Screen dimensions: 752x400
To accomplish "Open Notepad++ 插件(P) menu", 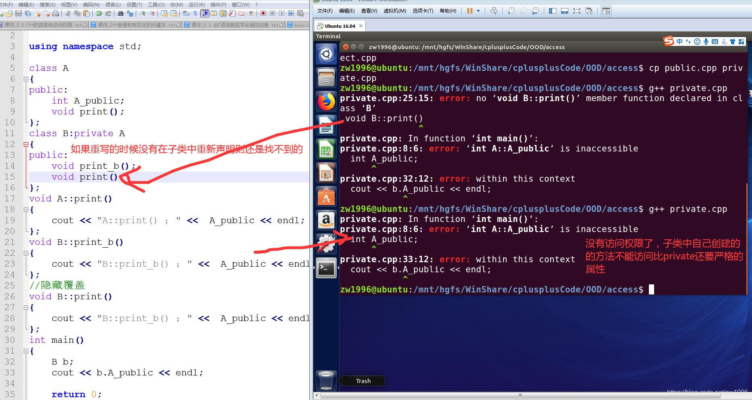I will pyautogui.click(x=218, y=4).
